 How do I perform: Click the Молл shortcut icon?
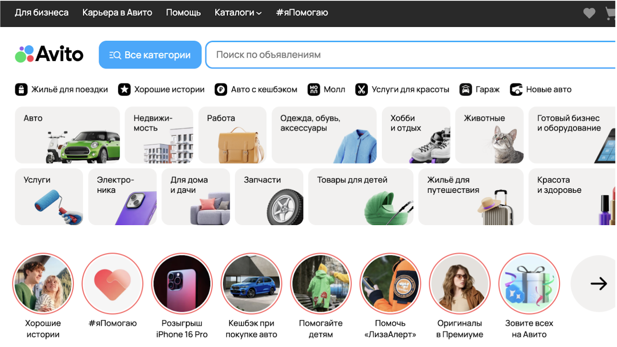click(x=313, y=89)
